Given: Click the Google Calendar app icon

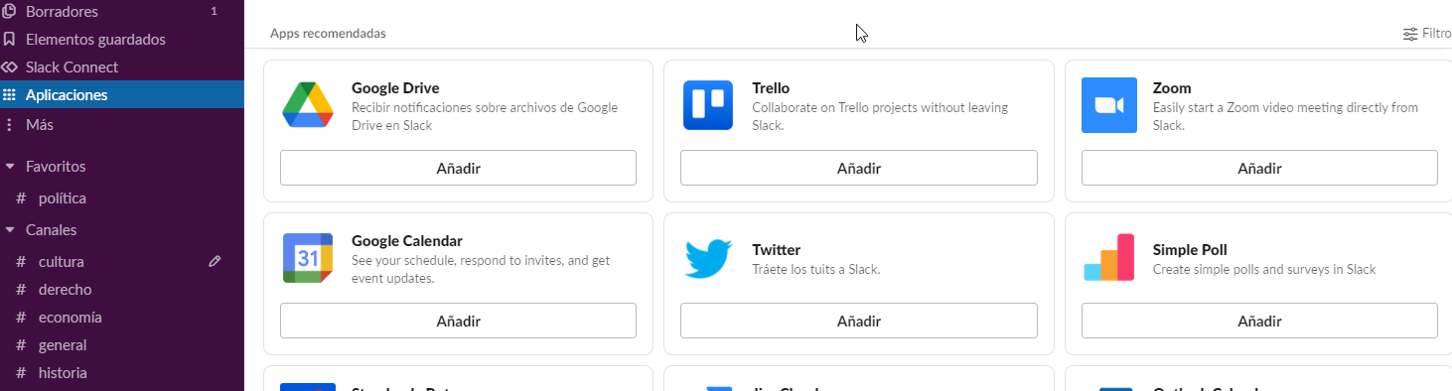Looking at the screenshot, I should click(308, 258).
